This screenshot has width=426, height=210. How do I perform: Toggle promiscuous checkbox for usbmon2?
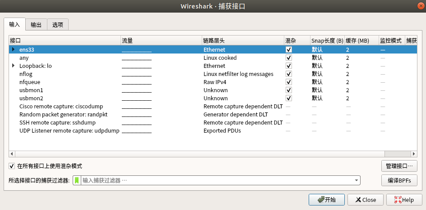coord(289,98)
